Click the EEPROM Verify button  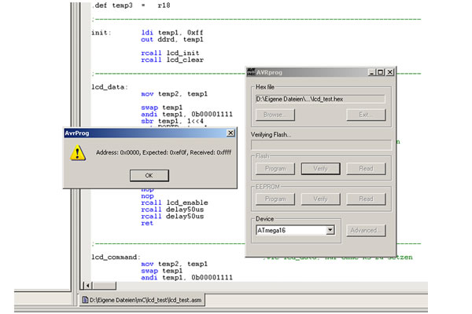point(321,199)
